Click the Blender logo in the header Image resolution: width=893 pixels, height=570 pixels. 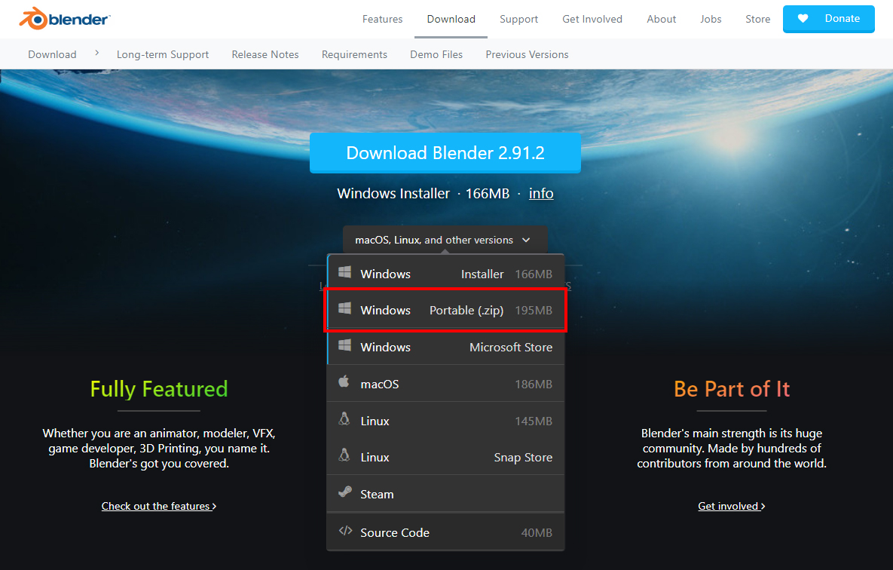[x=64, y=19]
